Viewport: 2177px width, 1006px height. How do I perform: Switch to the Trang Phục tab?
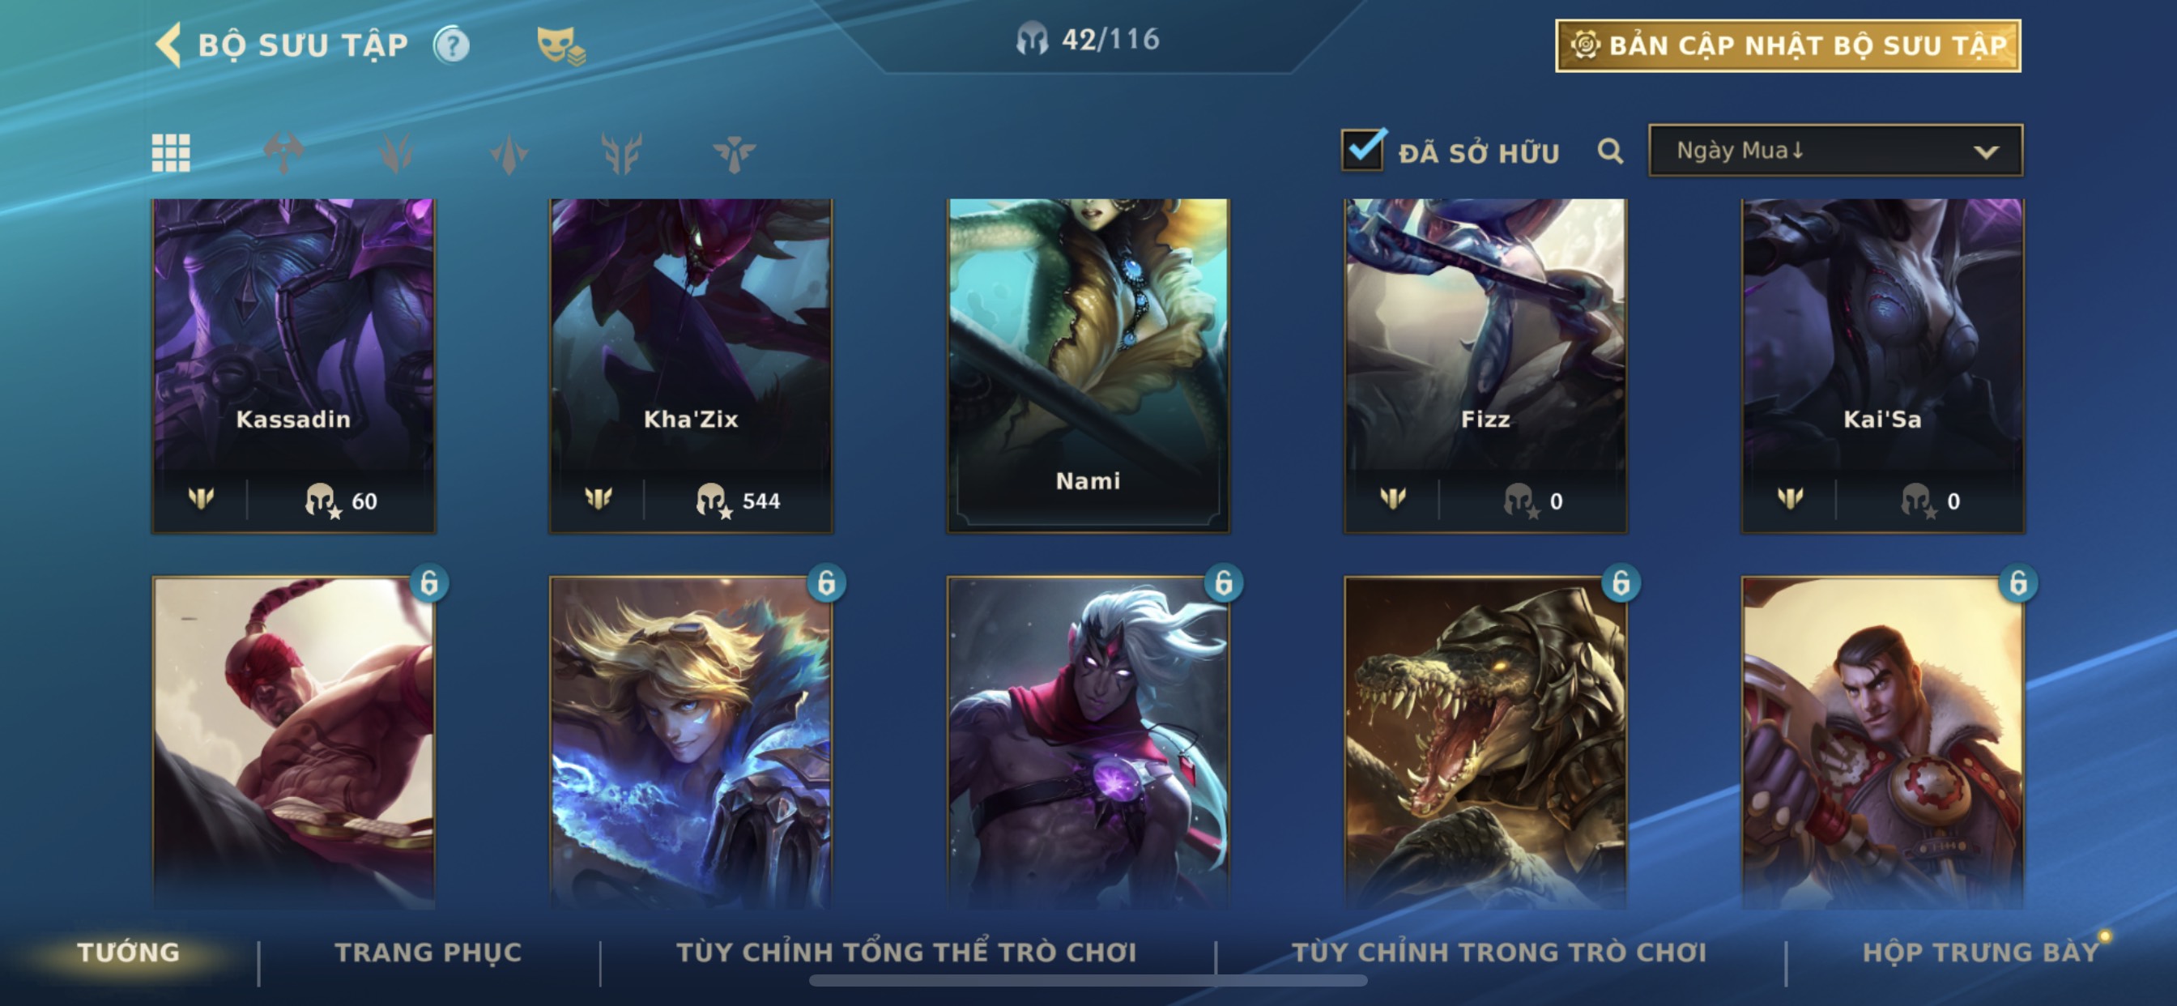[x=428, y=952]
